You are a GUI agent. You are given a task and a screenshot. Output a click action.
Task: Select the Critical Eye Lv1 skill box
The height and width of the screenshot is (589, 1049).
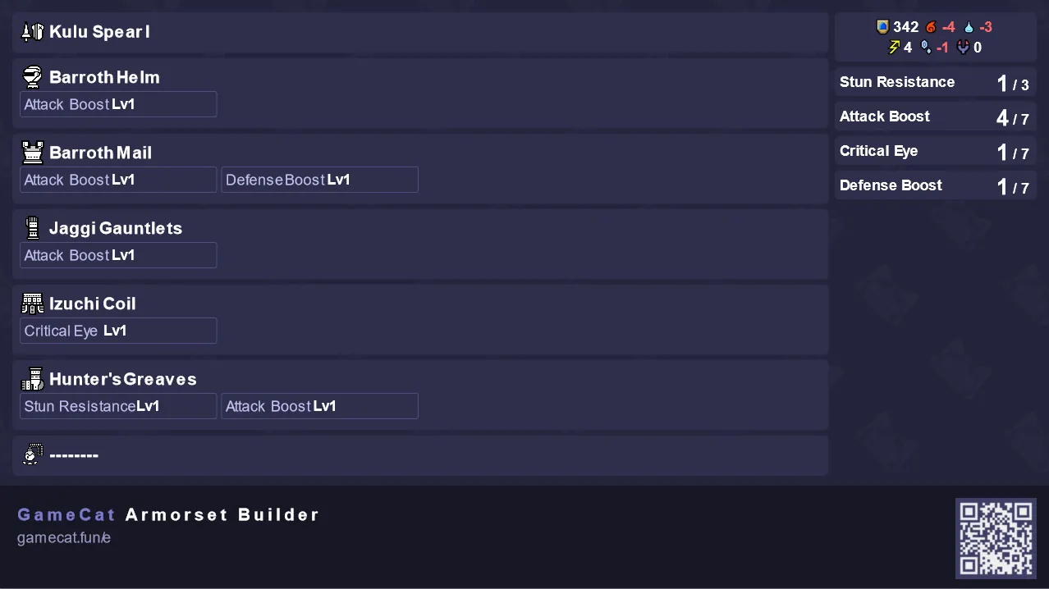[x=118, y=331]
